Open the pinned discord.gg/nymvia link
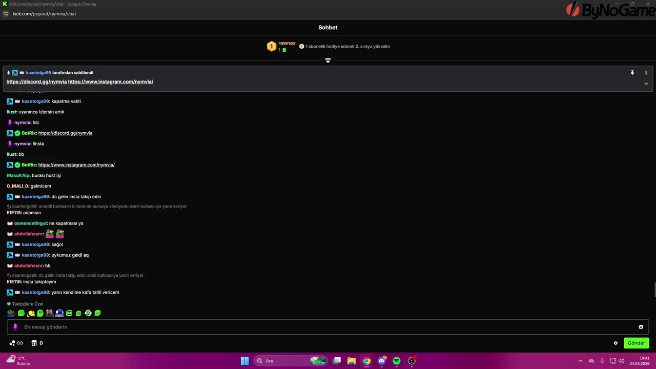Image resolution: width=656 pixels, height=369 pixels. [x=36, y=82]
